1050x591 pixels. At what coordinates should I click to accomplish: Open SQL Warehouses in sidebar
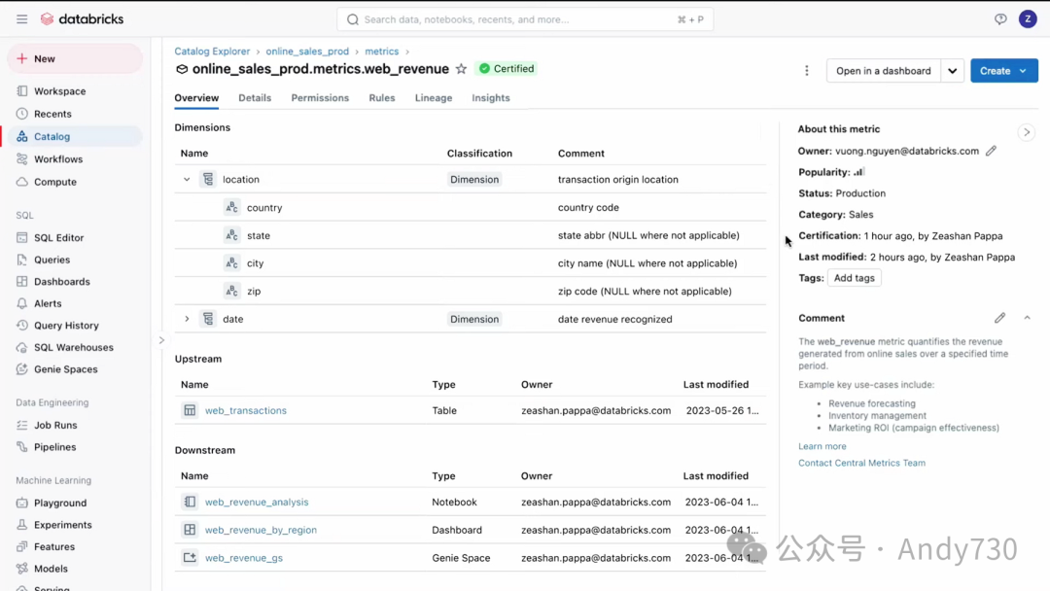(x=73, y=347)
